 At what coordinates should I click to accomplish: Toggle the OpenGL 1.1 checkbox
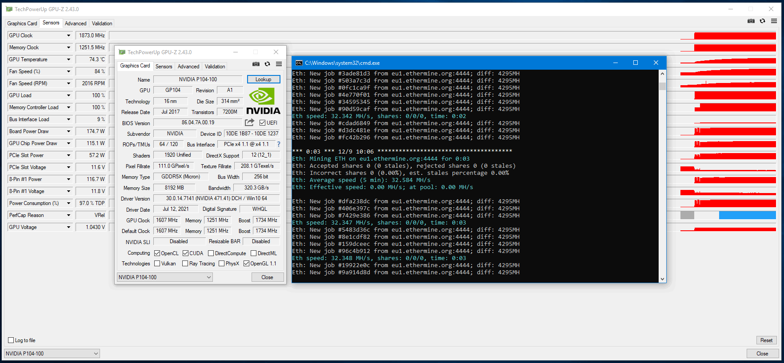[x=246, y=264]
